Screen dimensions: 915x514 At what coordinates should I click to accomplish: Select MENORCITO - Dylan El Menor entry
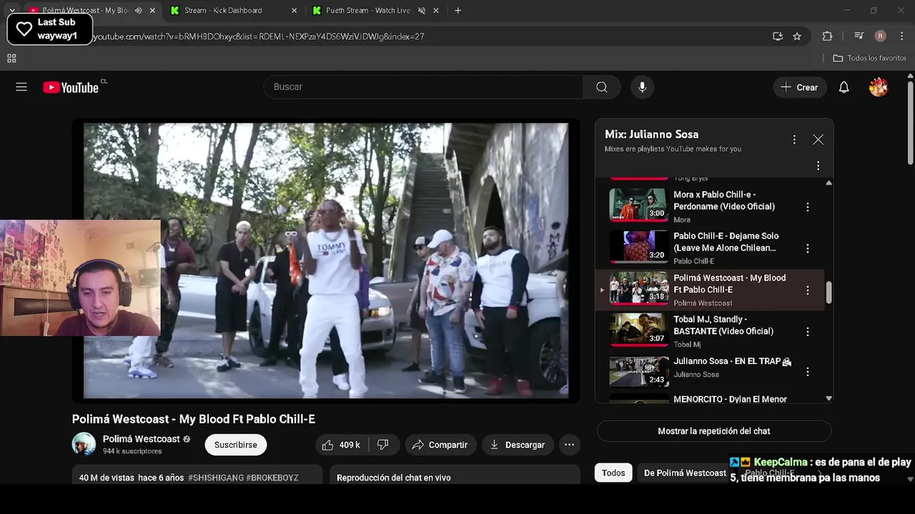[730, 400]
